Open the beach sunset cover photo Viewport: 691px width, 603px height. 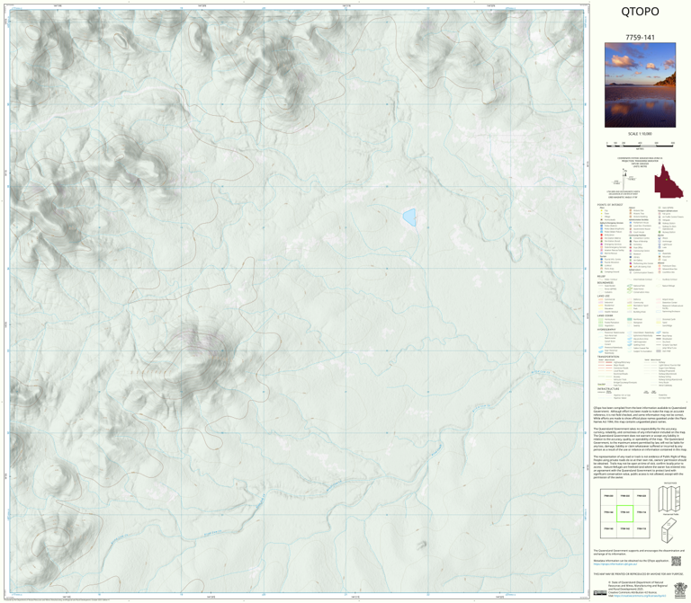click(640, 85)
